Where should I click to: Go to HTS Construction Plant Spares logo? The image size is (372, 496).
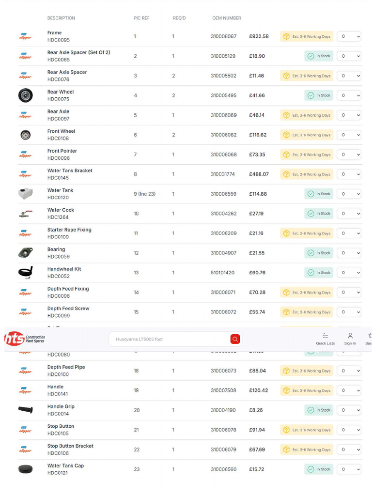[25, 339]
